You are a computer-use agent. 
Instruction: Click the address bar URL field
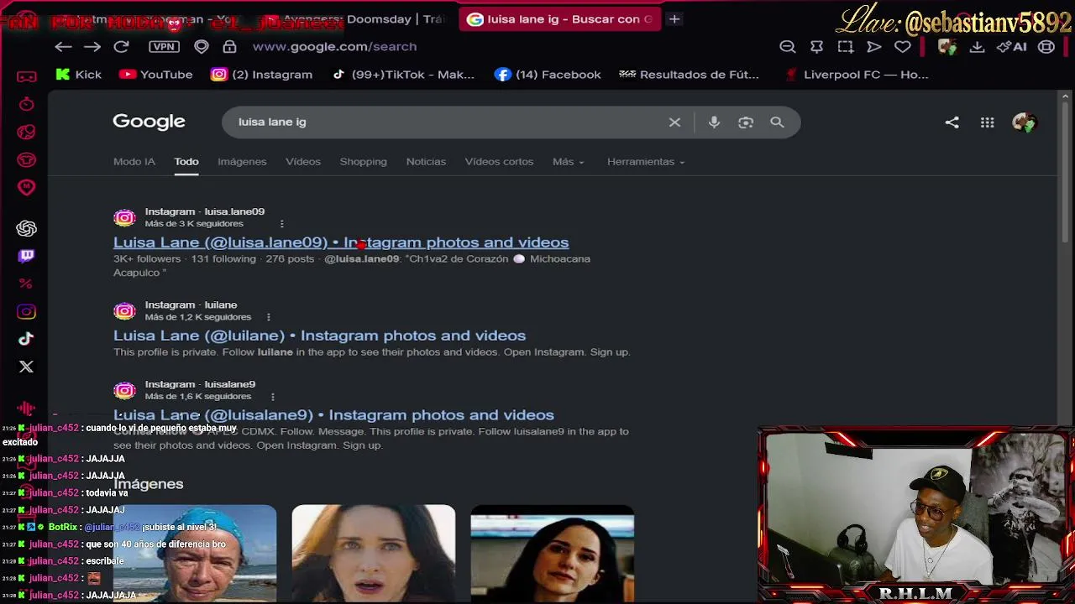(334, 47)
